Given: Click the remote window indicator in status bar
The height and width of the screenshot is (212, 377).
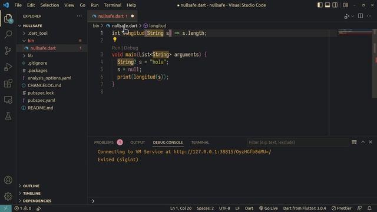Looking at the screenshot, I should (x=5, y=208).
